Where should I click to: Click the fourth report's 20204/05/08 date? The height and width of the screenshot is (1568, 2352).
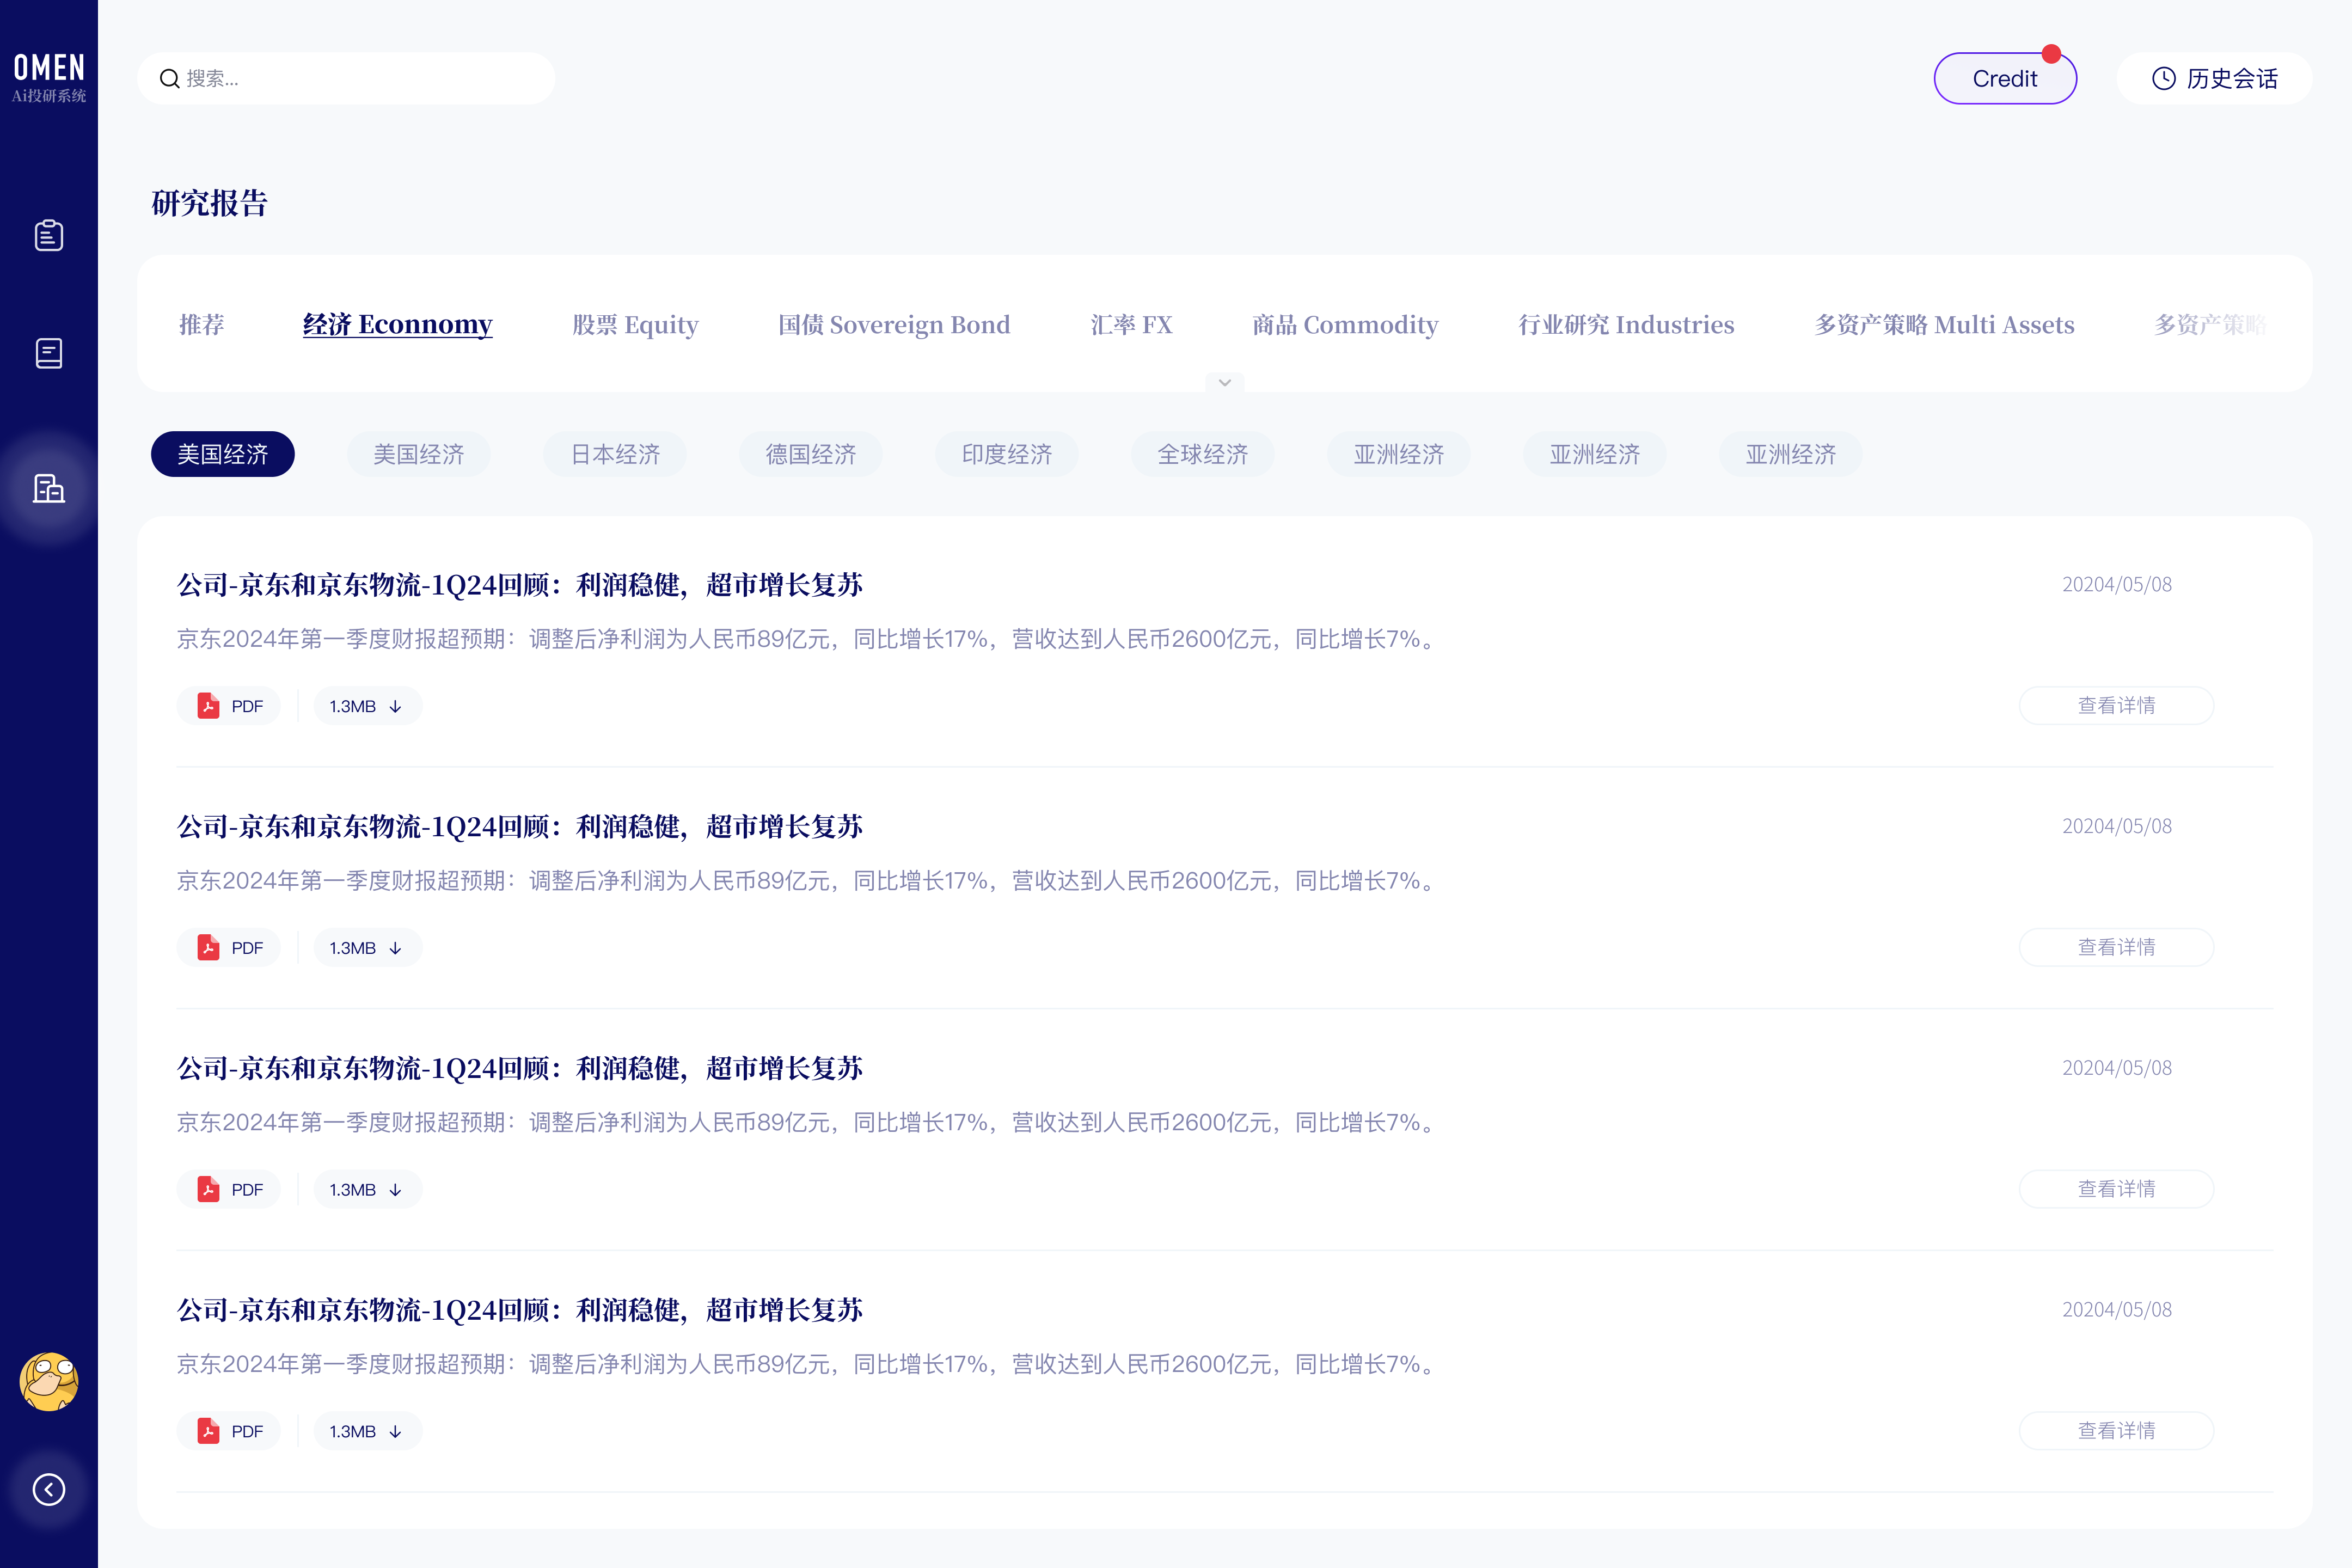click(2117, 1310)
